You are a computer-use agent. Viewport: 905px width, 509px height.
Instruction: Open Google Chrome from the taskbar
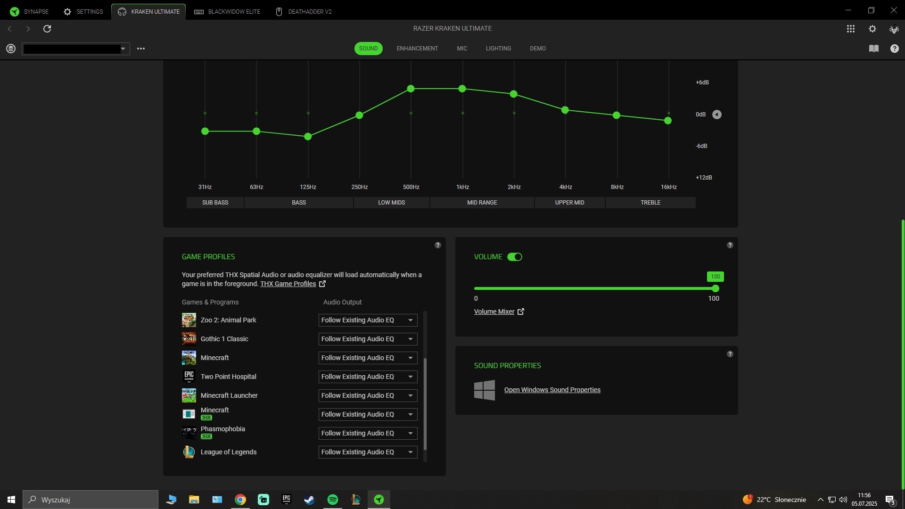click(240, 500)
